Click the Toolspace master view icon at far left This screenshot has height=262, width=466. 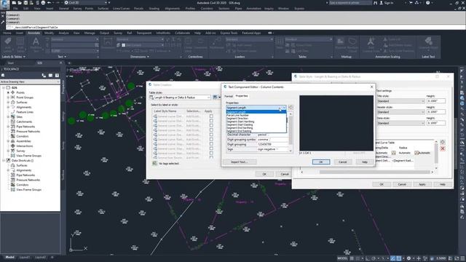pyautogui.click(x=3, y=76)
